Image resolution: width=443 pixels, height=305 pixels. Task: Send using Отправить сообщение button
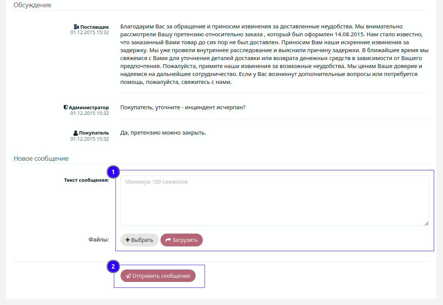pos(158,276)
